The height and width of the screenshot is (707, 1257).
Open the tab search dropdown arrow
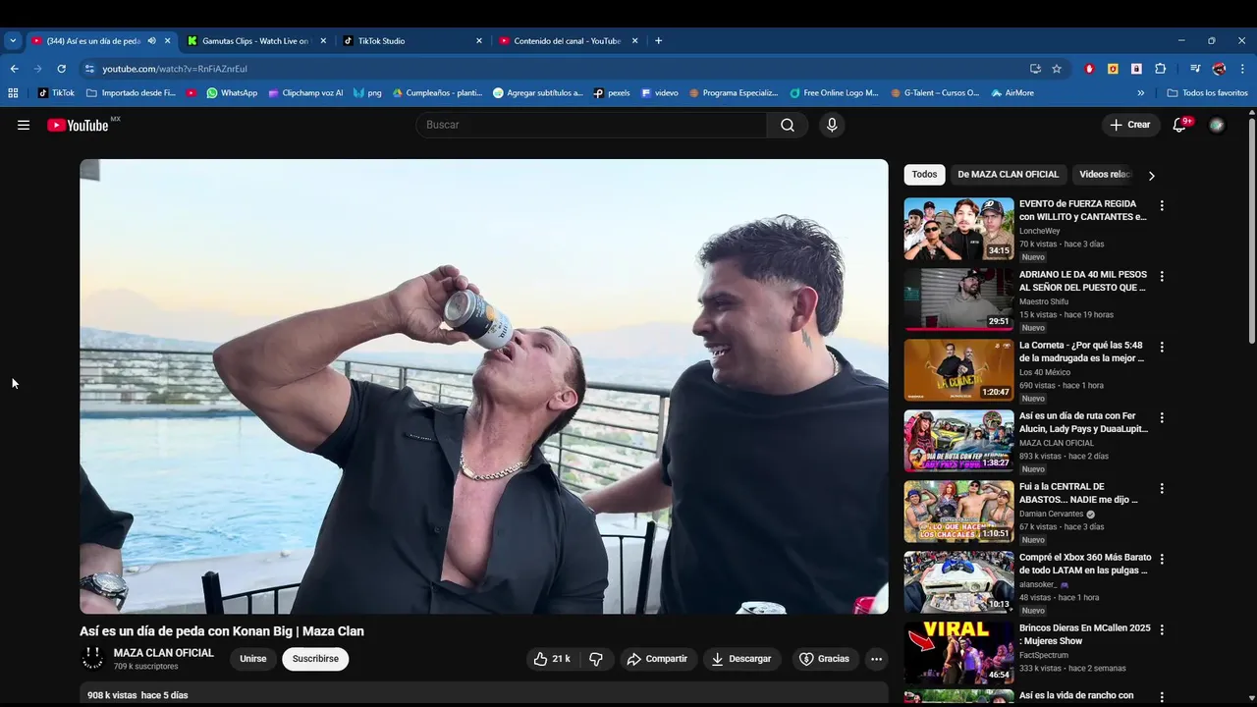[13, 41]
